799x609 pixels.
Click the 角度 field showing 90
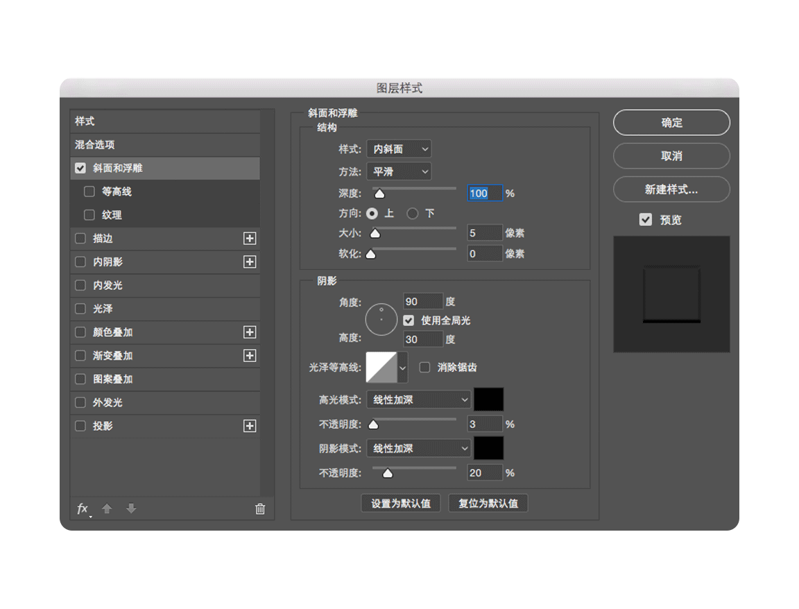coord(423,302)
